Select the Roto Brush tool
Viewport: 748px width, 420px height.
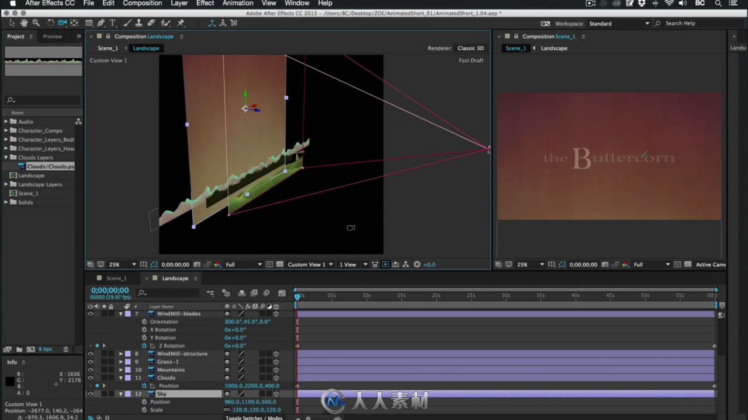(x=166, y=23)
